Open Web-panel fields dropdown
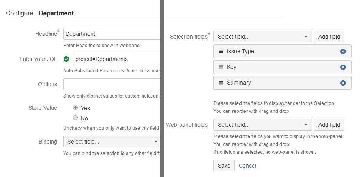Screen dimensions: 363x177 [x=262, y=125]
